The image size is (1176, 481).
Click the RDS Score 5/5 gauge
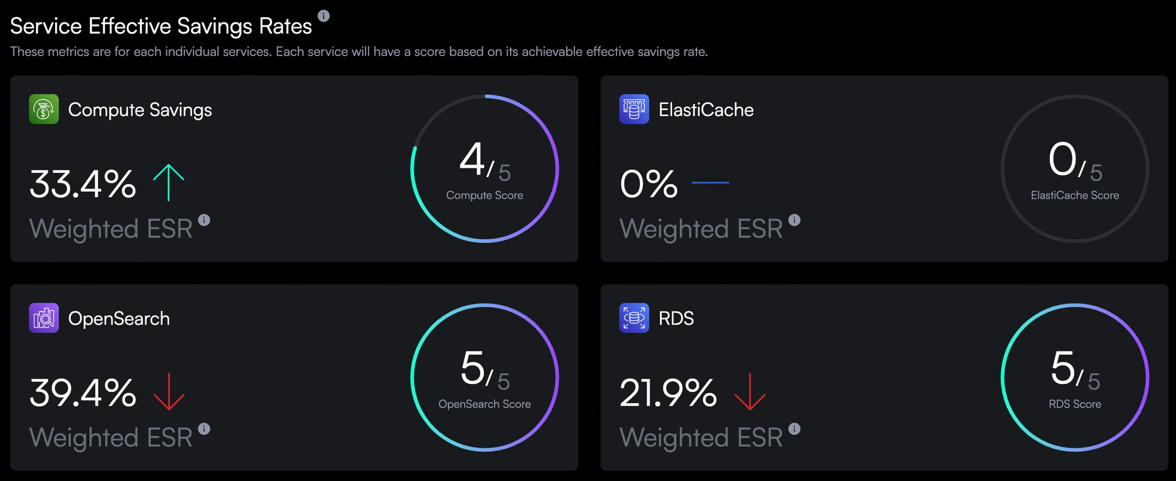point(1074,378)
